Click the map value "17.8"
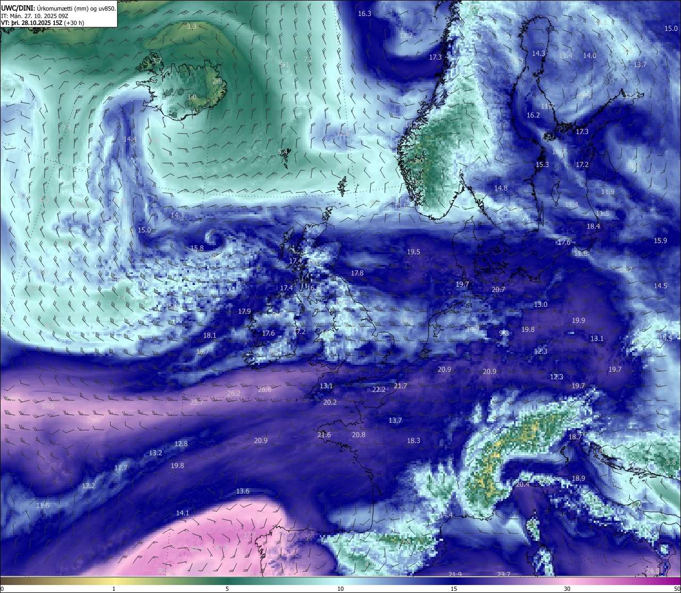 [357, 273]
